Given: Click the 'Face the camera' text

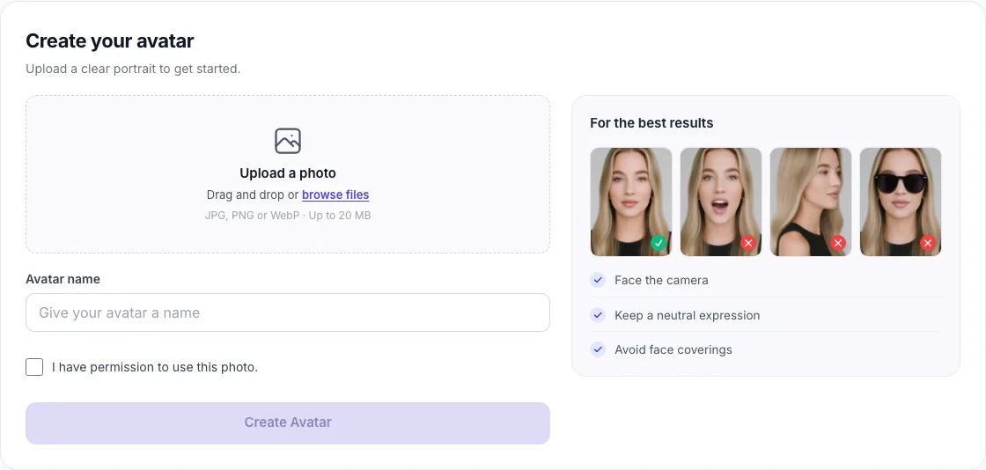Looking at the screenshot, I should (661, 280).
